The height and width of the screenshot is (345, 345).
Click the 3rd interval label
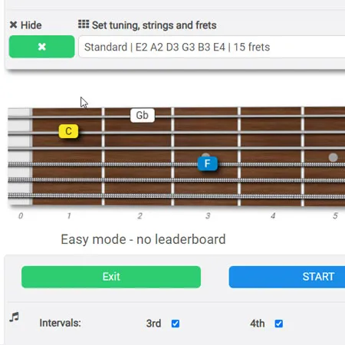(x=153, y=324)
